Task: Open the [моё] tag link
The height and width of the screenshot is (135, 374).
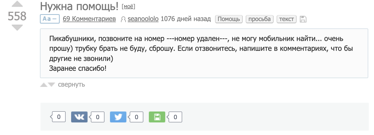Action: pyautogui.click(x=128, y=7)
